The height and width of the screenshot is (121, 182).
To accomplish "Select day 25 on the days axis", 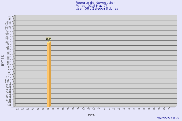I will tap(139, 109).
